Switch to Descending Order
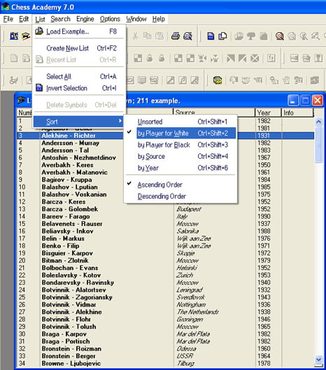326x370 pixels. click(x=181, y=197)
